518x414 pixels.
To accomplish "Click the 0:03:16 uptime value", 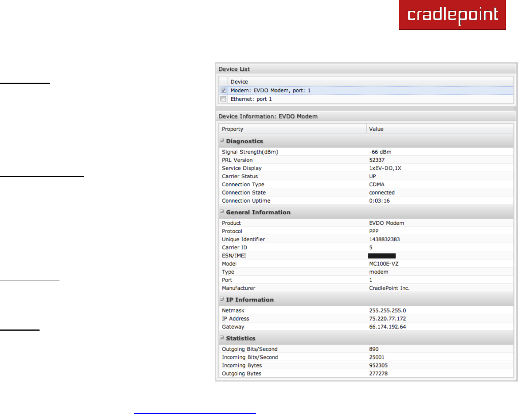I will pyautogui.click(x=379, y=200).
